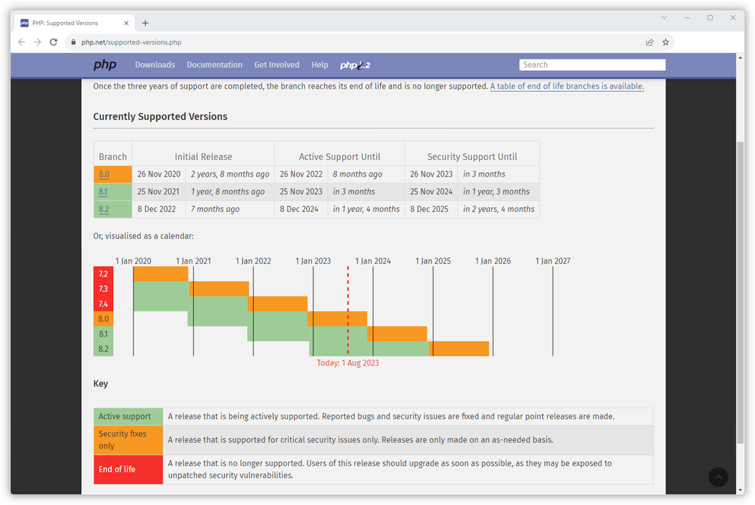Jump to top with the round arrow button
The height and width of the screenshot is (505, 755).
(718, 477)
